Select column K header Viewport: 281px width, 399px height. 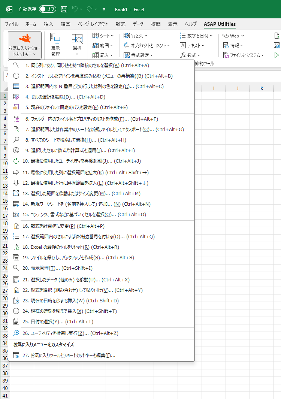262,88
